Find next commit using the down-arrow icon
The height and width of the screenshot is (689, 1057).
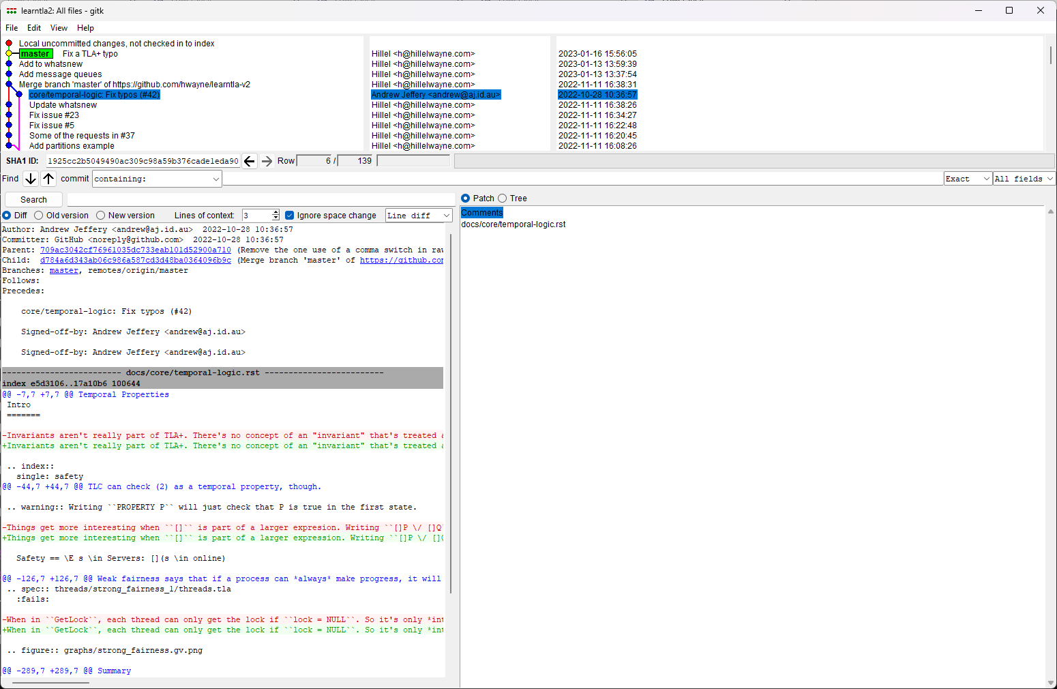[x=31, y=178]
